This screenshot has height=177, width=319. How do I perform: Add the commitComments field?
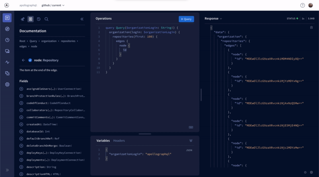point(21,117)
